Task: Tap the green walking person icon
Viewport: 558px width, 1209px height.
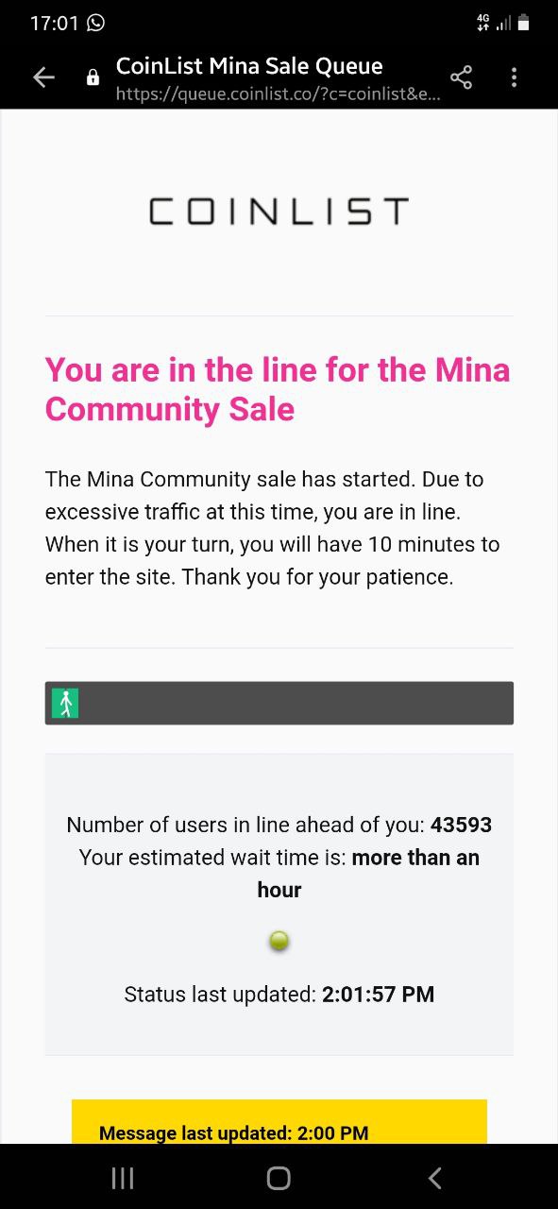Action: 65,703
